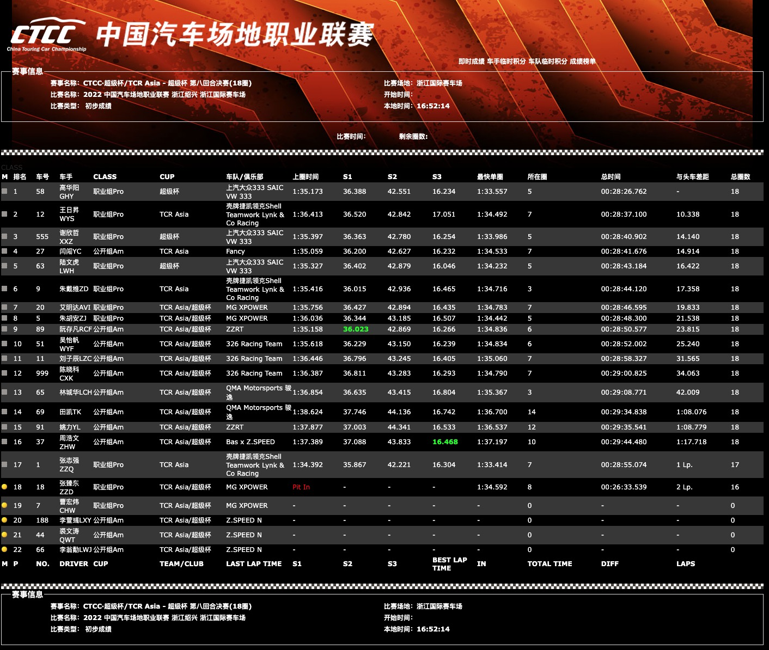
Task: Click gray status marker for 张志强 ZZQ row
Action: (4, 465)
